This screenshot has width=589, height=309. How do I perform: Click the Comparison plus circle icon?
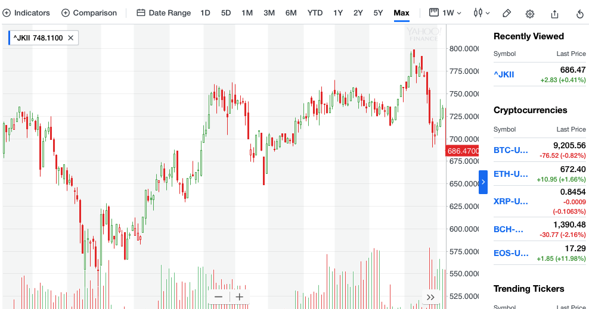66,13
